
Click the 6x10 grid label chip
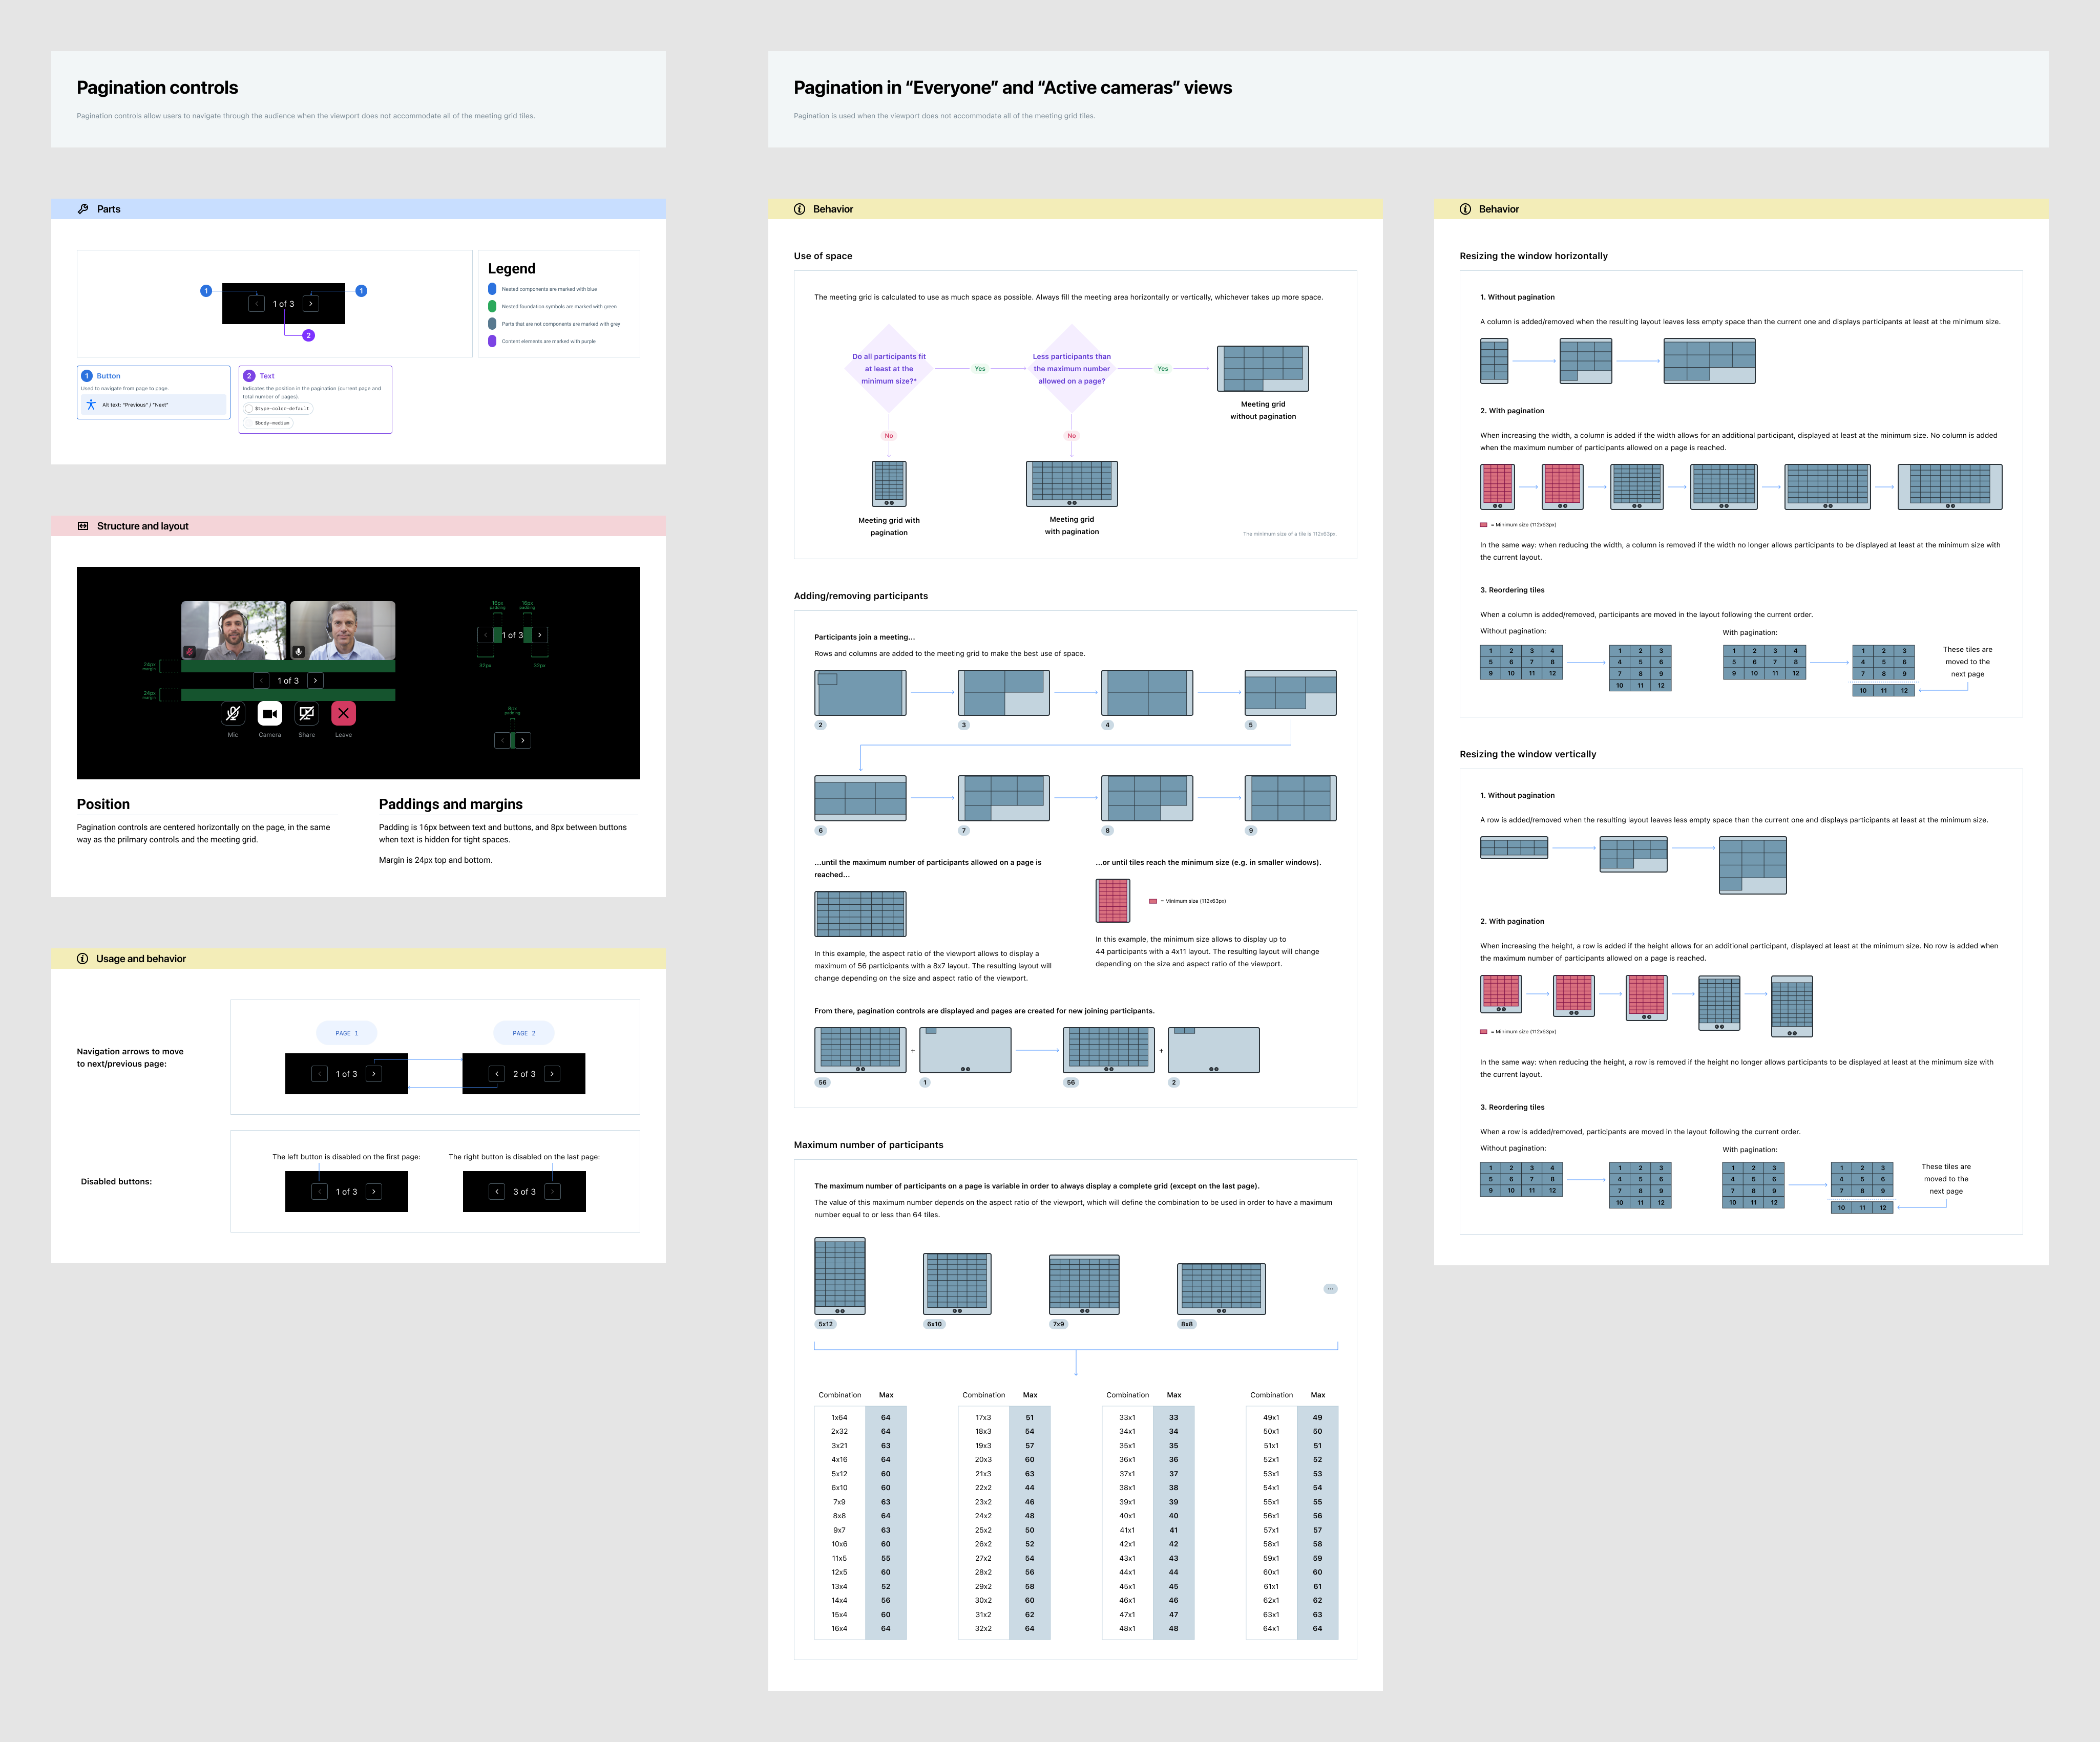(x=934, y=1324)
